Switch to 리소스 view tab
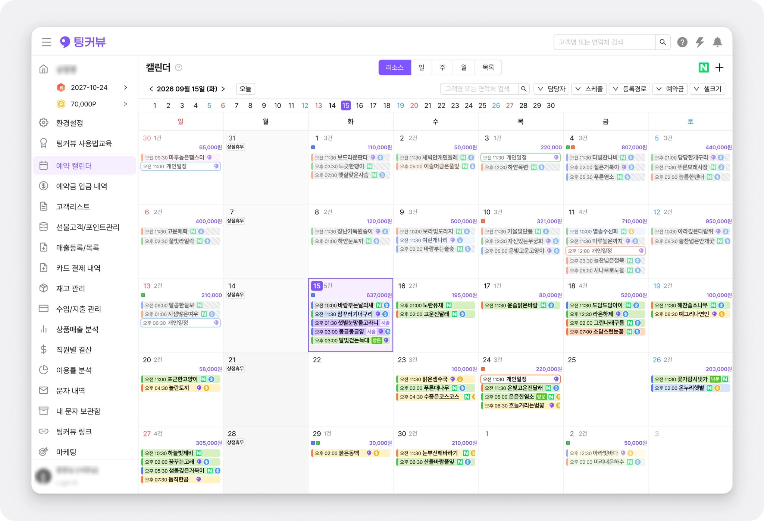764x521 pixels. pyautogui.click(x=395, y=67)
